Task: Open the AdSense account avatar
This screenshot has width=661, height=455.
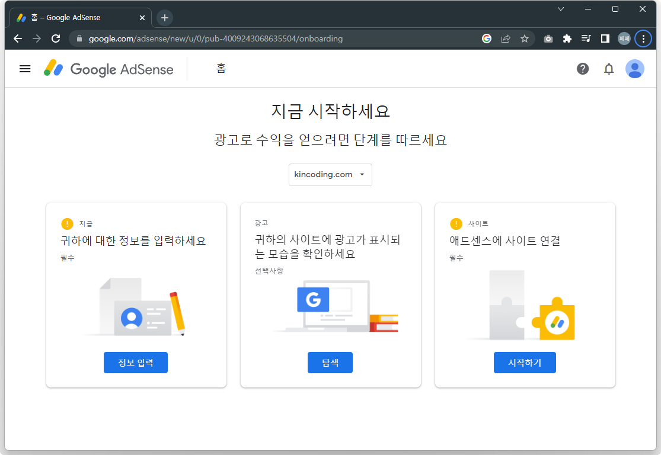Action: [634, 69]
